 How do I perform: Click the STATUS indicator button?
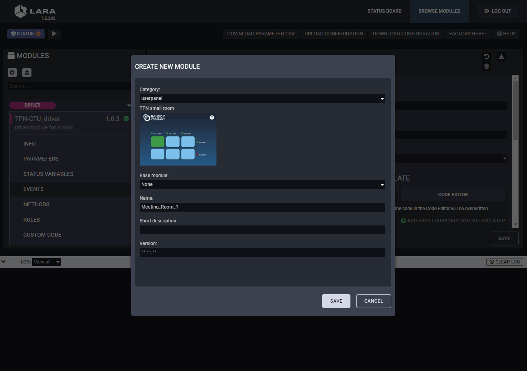click(26, 34)
